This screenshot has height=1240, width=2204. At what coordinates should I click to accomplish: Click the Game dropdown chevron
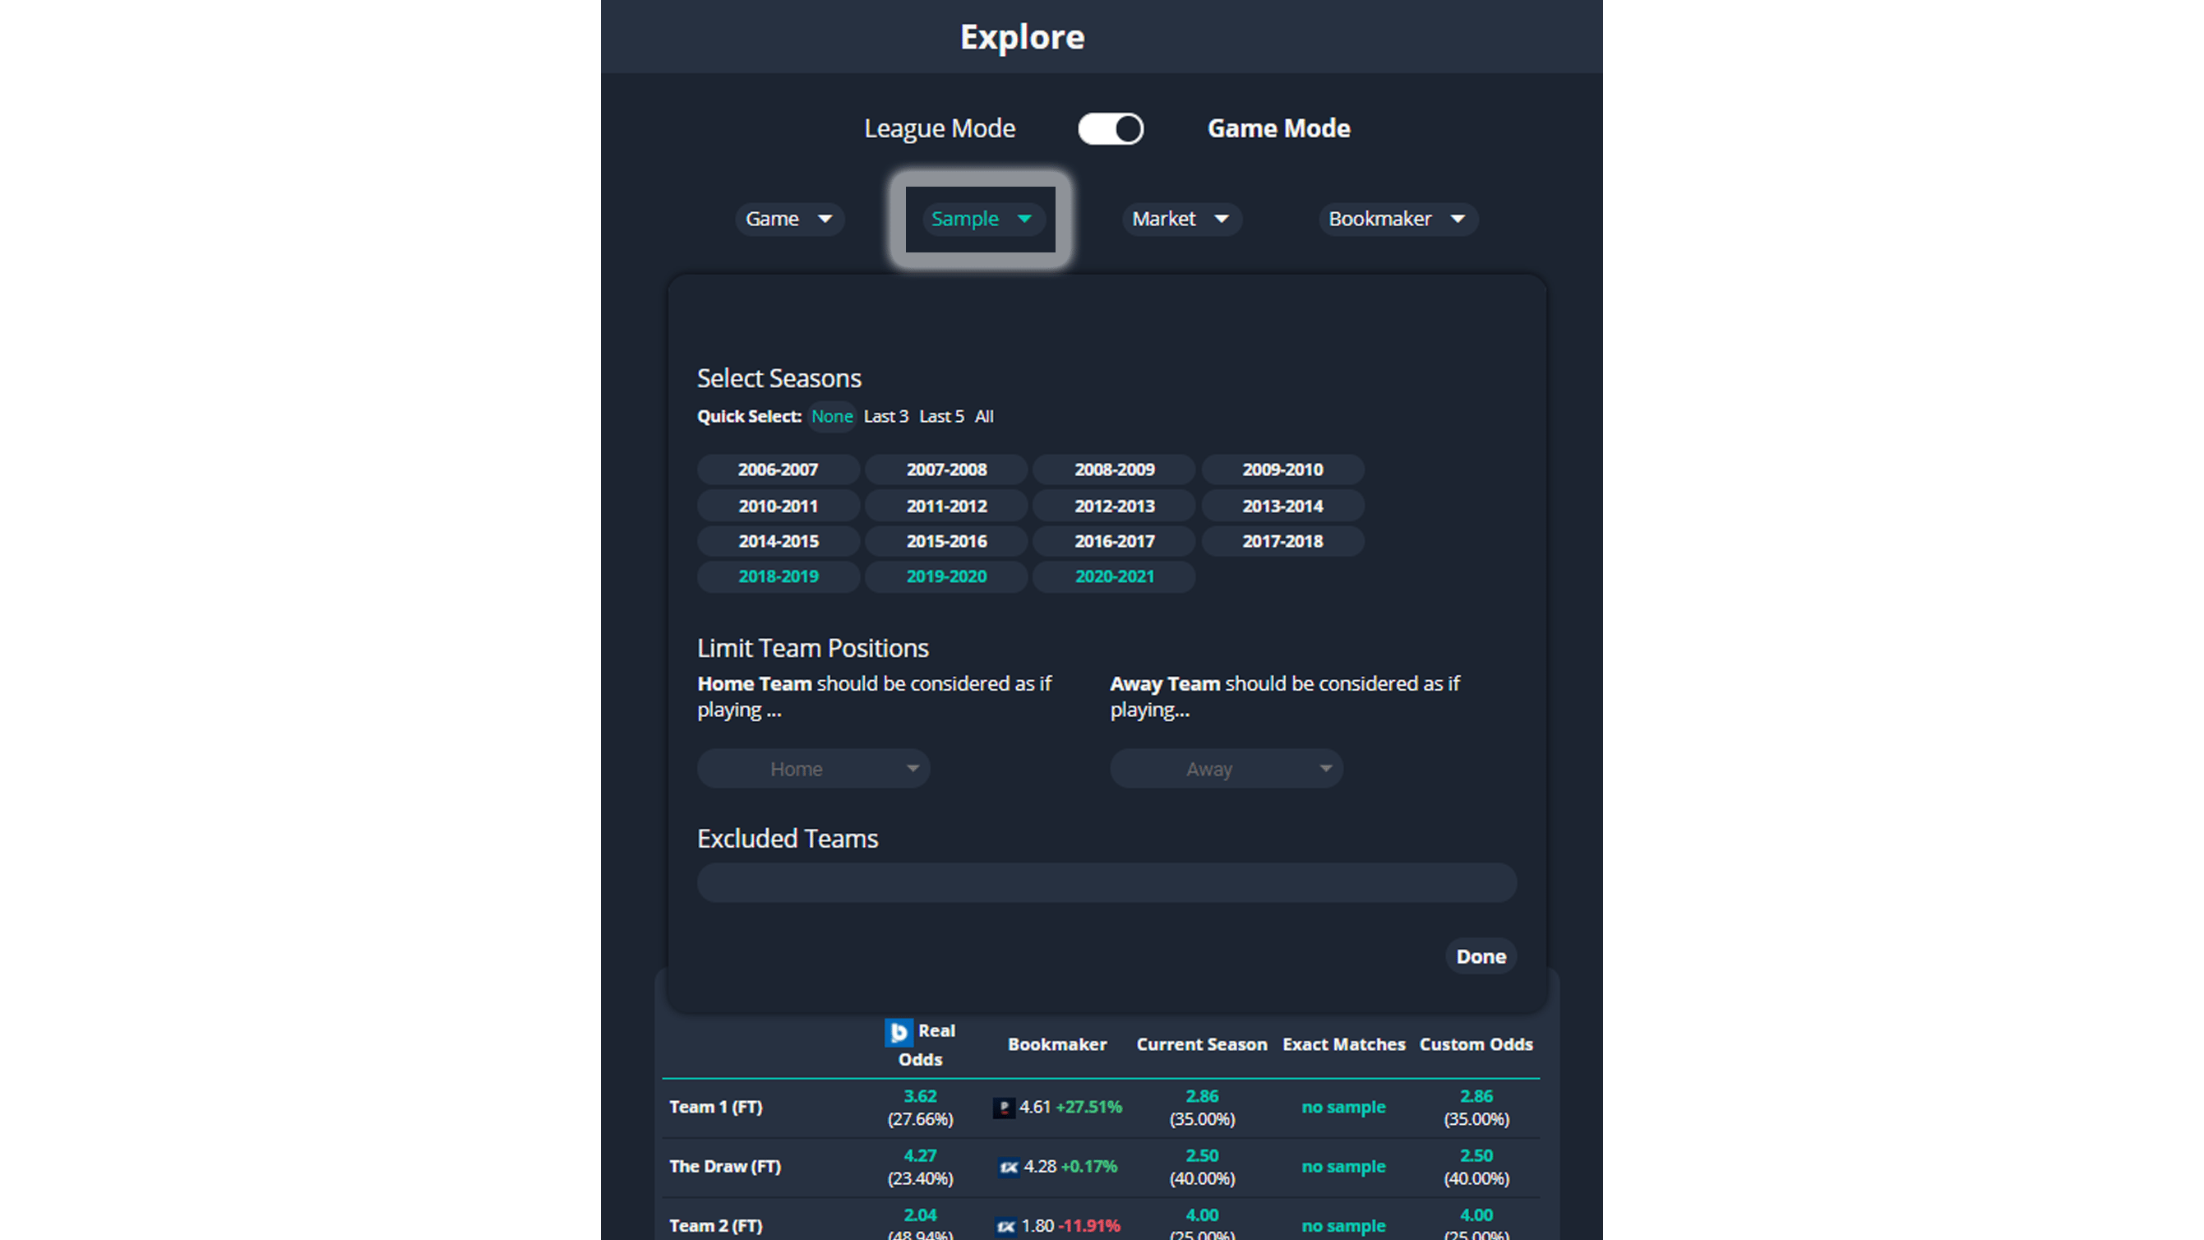pos(825,219)
